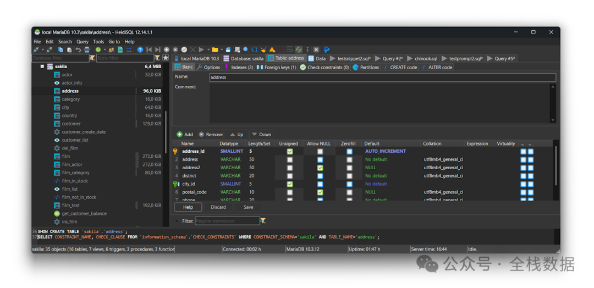The height and width of the screenshot is (288, 594).
Task: Click the undo arrow toolbar icon
Action: click(78, 49)
